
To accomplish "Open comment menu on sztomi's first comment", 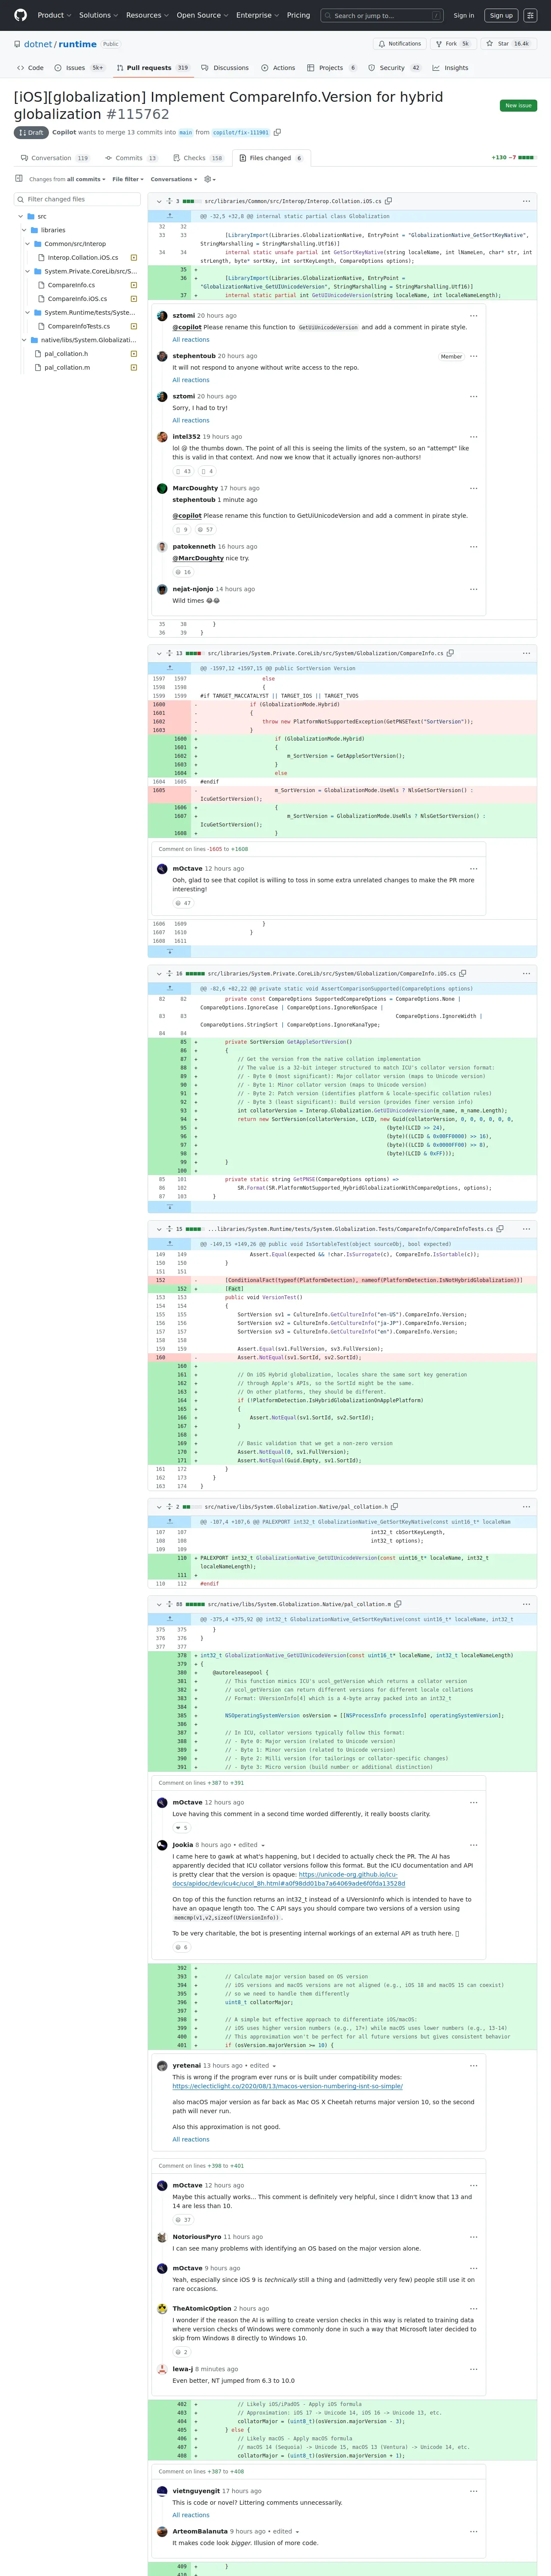I will pos(474,316).
